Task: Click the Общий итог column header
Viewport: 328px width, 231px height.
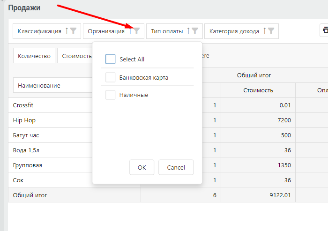Action: tap(254, 75)
